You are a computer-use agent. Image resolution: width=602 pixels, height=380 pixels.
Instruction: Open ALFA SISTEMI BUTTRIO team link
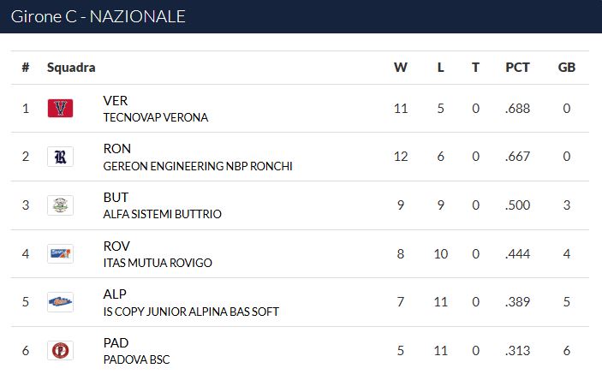pyautogui.click(x=163, y=214)
